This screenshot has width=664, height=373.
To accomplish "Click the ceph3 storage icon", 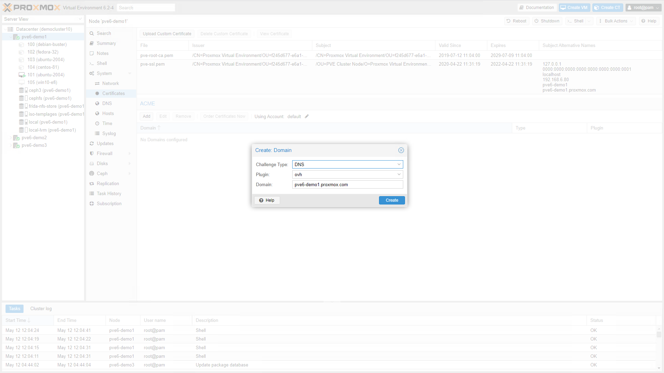I will tap(23, 90).
